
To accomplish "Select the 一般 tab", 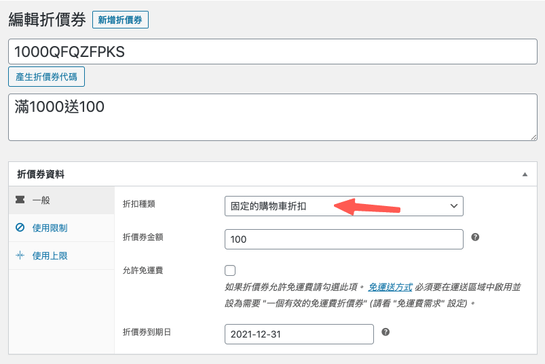I will (x=41, y=201).
